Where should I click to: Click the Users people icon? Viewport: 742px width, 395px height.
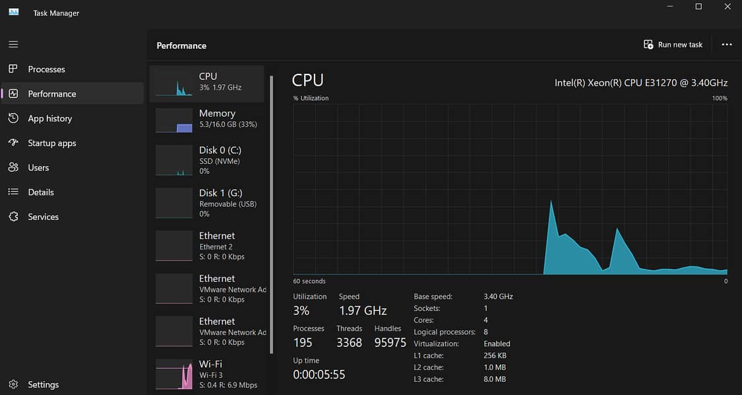(x=13, y=167)
